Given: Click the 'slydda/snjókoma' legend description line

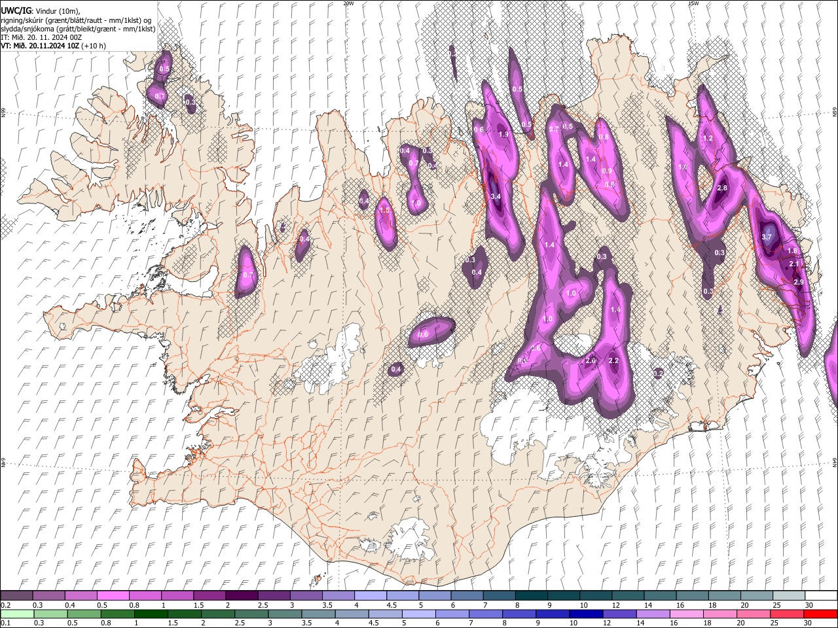Looking at the screenshot, I should tap(78, 29).
